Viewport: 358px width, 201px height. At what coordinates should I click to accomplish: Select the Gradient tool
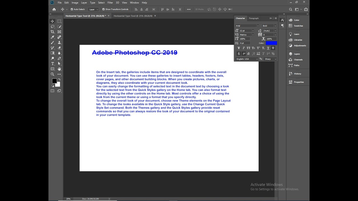click(x=52, y=53)
